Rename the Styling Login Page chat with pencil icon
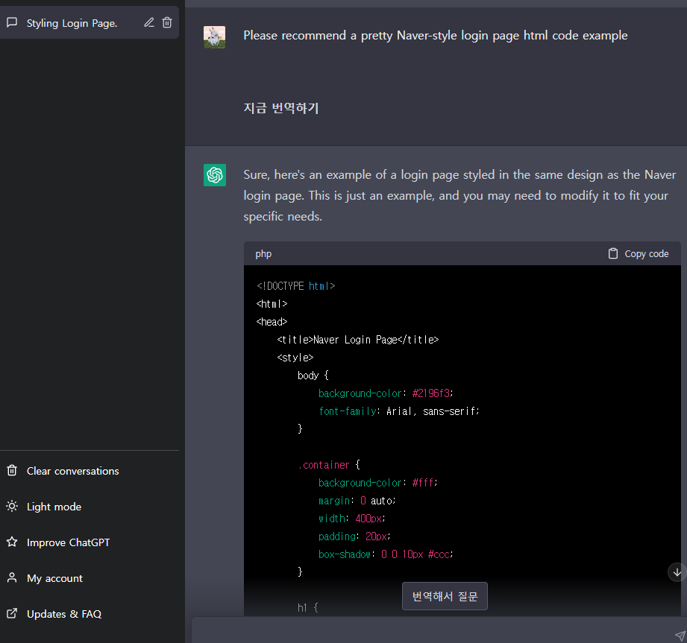 pyautogui.click(x=149, y=22)
